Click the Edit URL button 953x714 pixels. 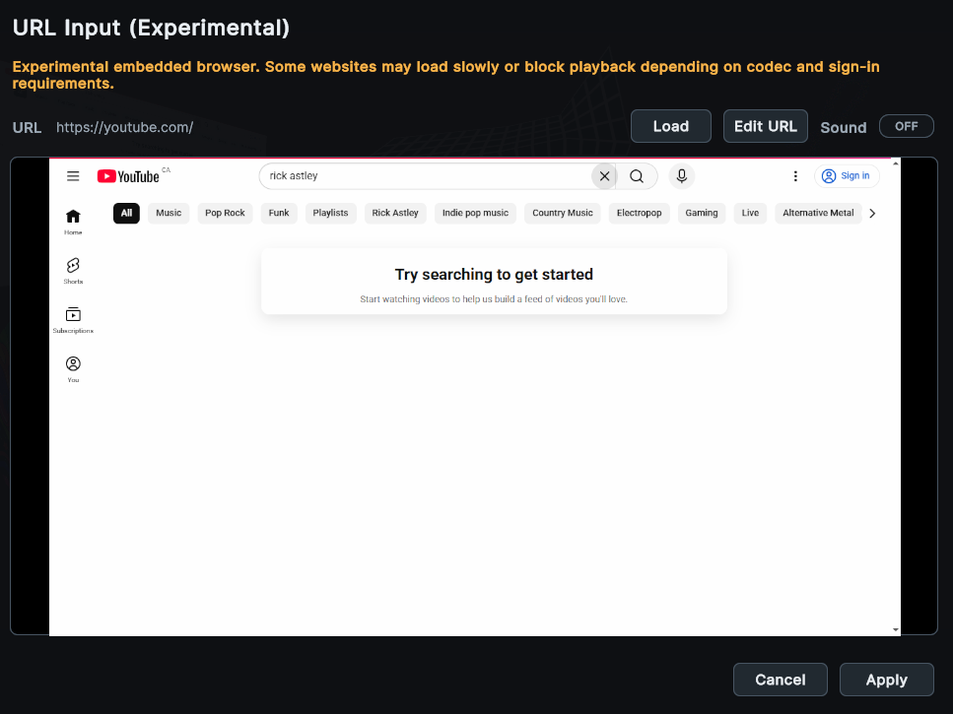pyautogui.click(x=765, y=126)
